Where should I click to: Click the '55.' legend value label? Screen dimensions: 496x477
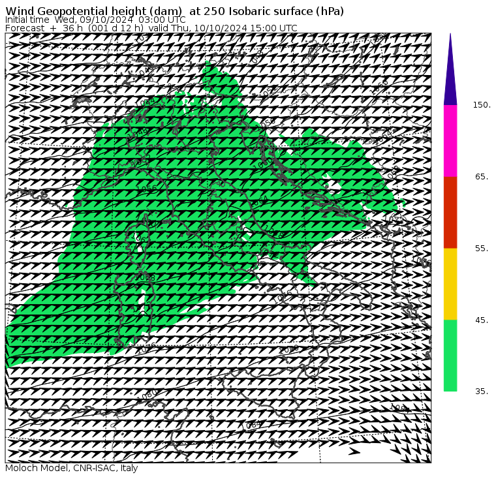coord(482,249)
